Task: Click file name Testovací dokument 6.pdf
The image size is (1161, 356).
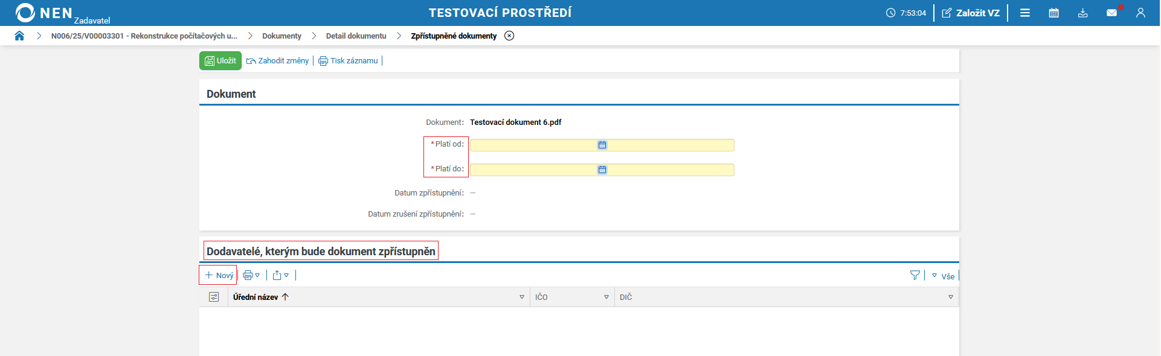Action: (x=516, y=122)
